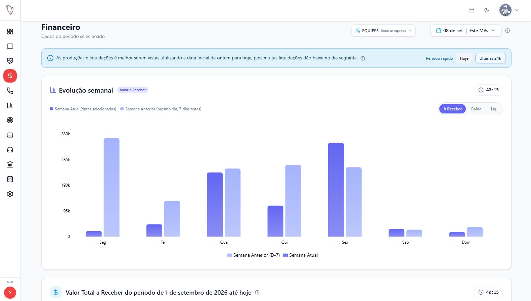The image size is (531, 301).
Task: Click the dollar icon in Valor Total card
Action: coord(56,292)
